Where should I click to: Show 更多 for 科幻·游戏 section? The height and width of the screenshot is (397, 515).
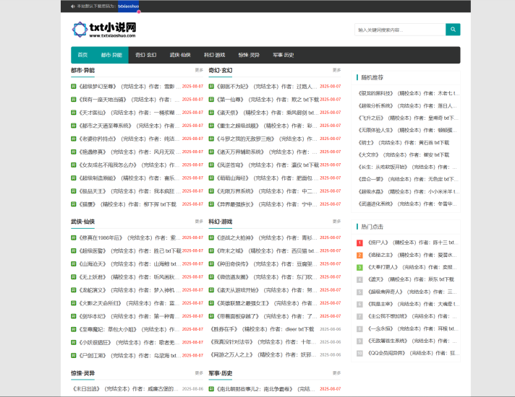(336, 222)
